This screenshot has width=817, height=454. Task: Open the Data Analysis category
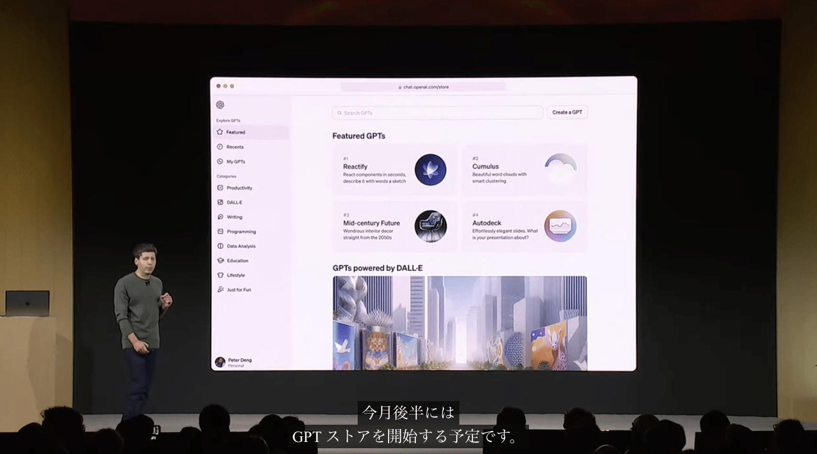coord(241,246)
